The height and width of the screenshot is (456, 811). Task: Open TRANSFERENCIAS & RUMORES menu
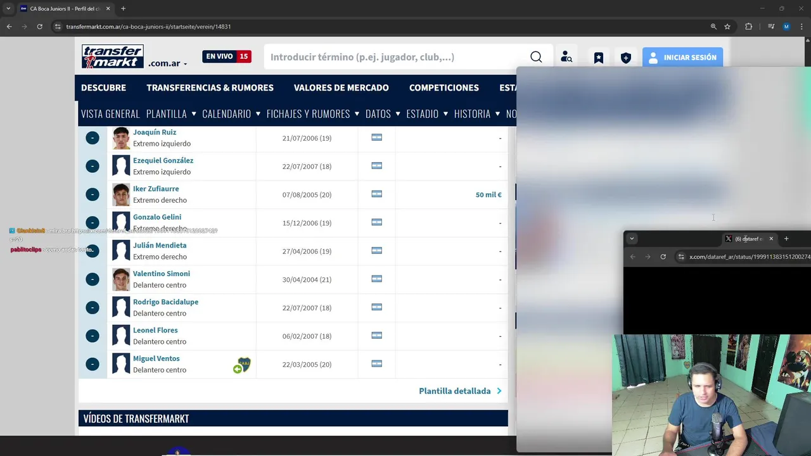[210, 88]
